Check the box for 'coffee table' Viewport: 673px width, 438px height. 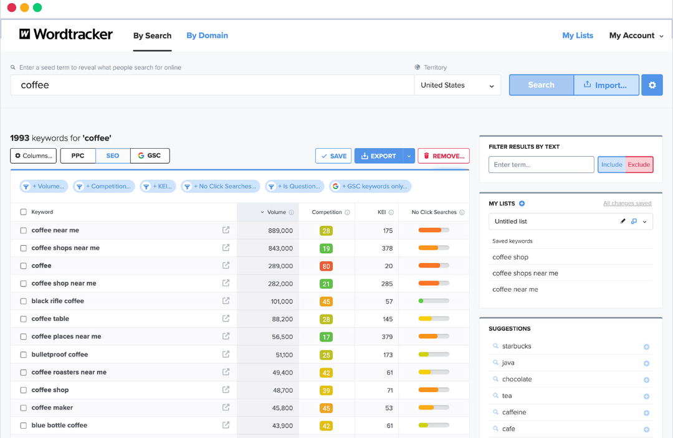click(x=23, y=319)
